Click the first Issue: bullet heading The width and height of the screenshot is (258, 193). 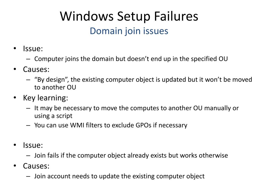point(33,49)
